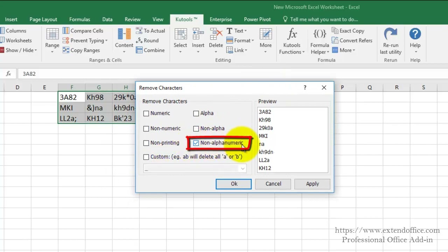Open the Kutools Delete tools
The image size is (448, 252).
click(216, 40)
